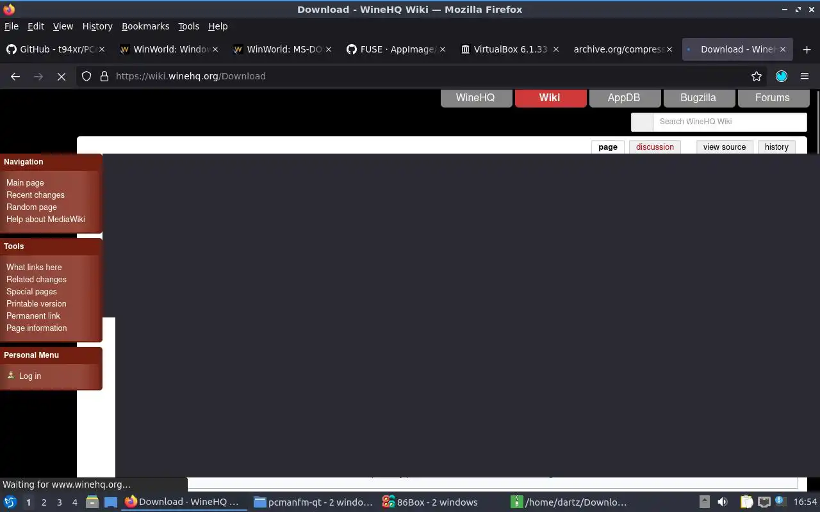Click the show desktop icon in taskbar
Image resolution: width=820 pixels, height=512 pixels.
[110, 502]
